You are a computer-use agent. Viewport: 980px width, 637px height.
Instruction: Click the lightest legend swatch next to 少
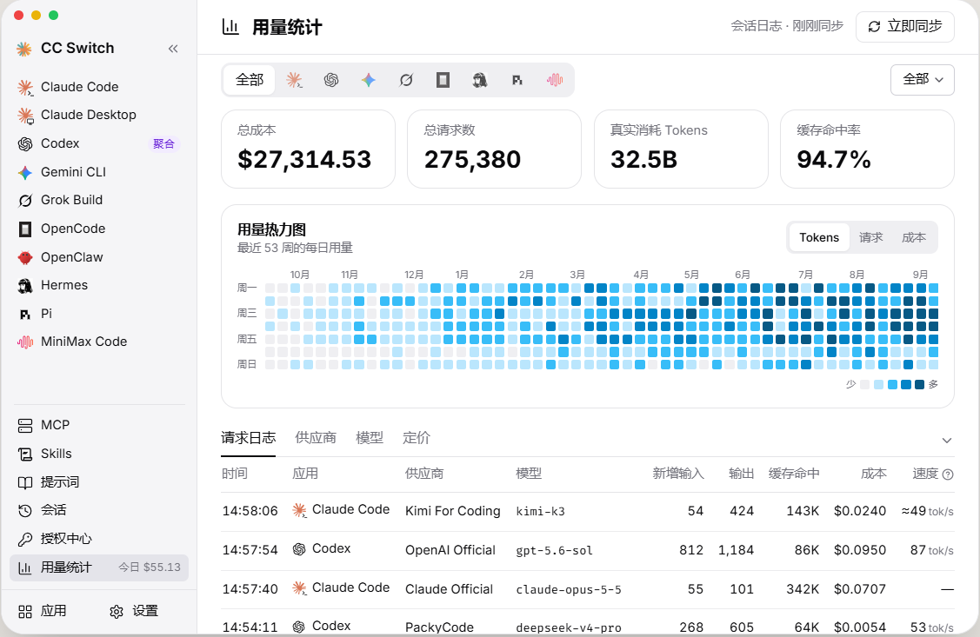click(x=865, y=385)
